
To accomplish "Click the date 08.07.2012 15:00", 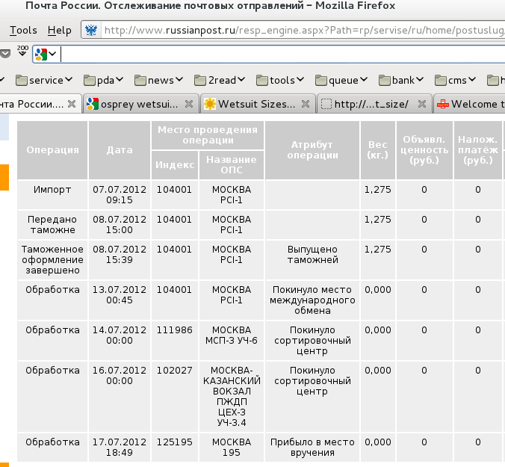I will click(x=120, y=224).
